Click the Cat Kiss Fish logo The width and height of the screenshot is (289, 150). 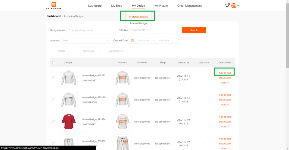click(x=54, y=6)
